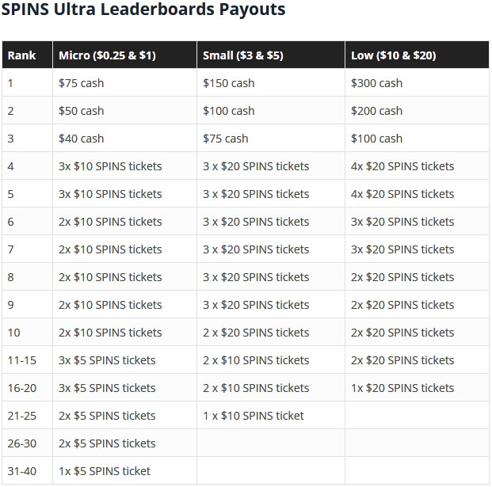492x487 pixels.
Task: Click rank 4's 4x $20 SPINS tickets cell
Action: point(417,166)
